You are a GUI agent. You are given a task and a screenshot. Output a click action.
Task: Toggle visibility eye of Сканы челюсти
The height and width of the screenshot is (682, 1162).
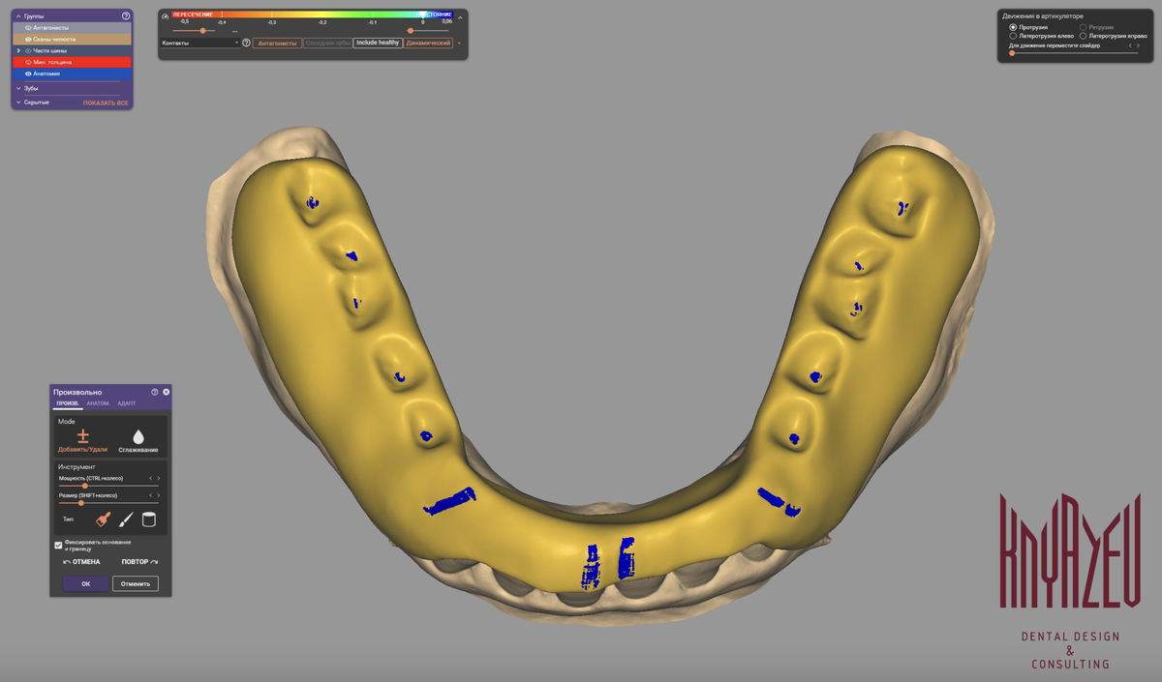pyautogui.click(x=28, y=40)
